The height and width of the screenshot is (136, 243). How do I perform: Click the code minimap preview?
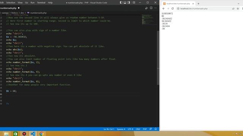(x=149, y=19)
